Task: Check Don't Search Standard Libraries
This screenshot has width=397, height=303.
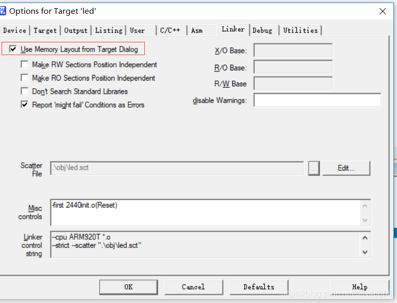Action: (25, 91)
